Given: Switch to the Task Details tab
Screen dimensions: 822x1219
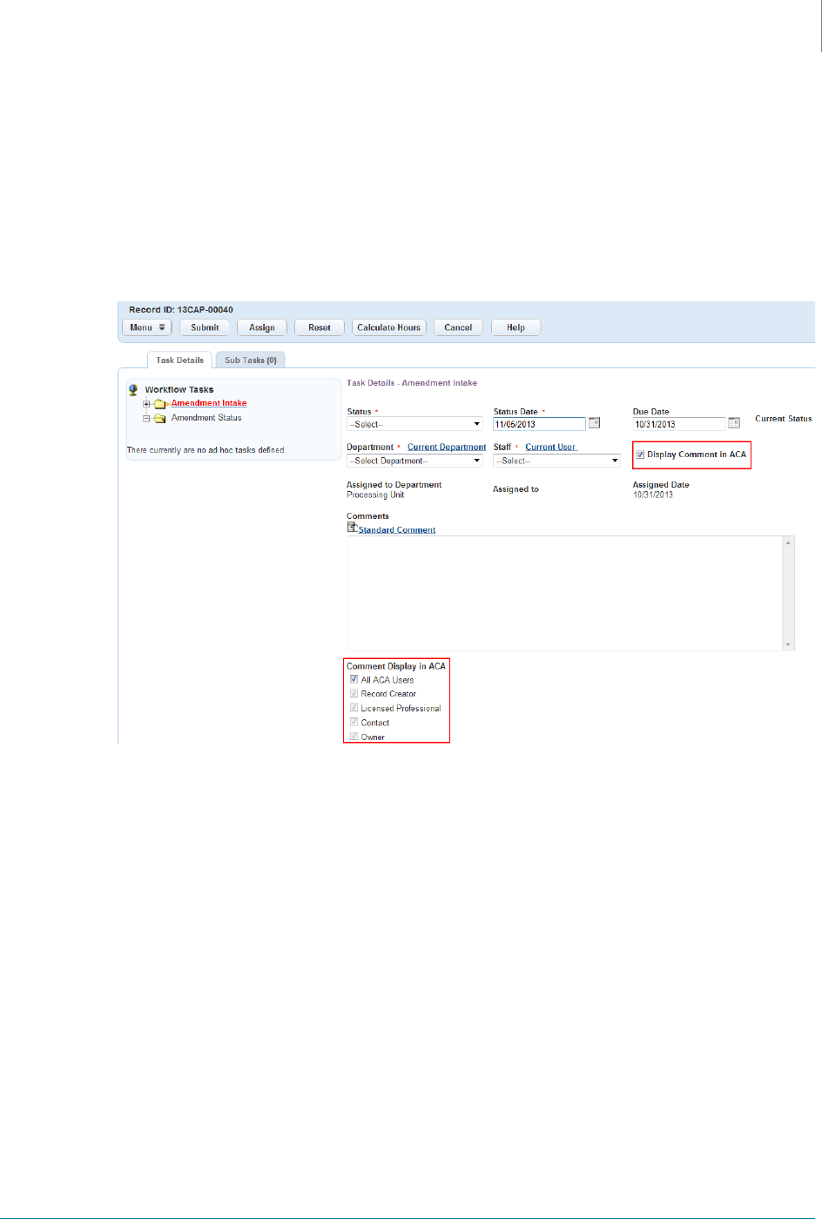Looking at the screenshot, I should pos(180,360).
